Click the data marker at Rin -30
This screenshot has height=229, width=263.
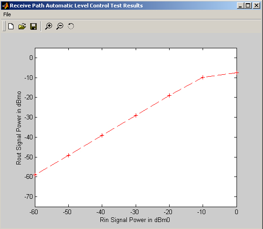136,115
